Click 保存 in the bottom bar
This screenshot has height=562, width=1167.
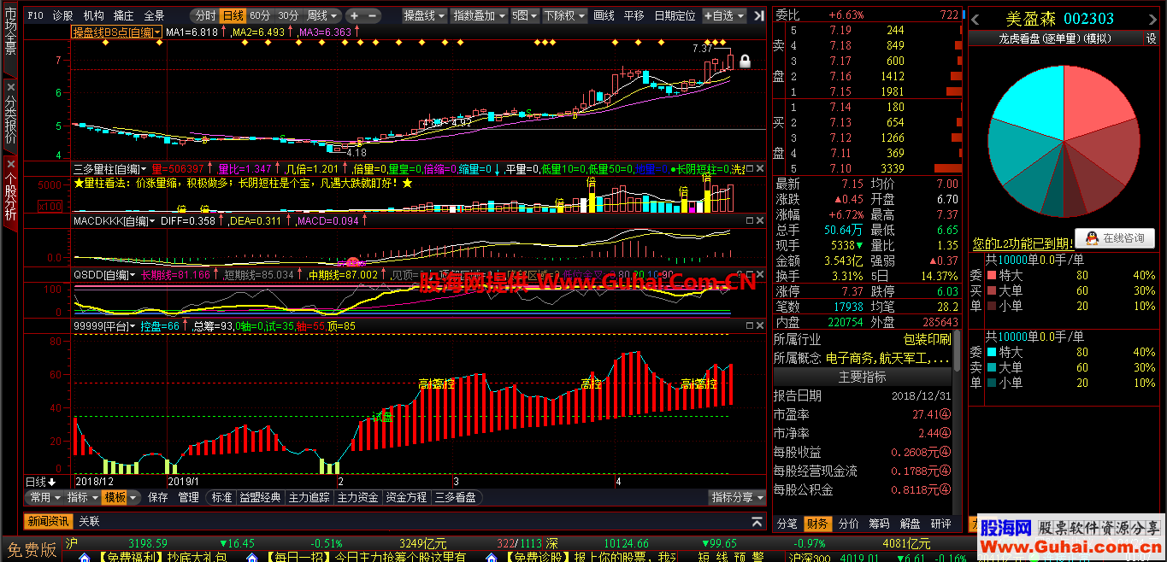158,497
